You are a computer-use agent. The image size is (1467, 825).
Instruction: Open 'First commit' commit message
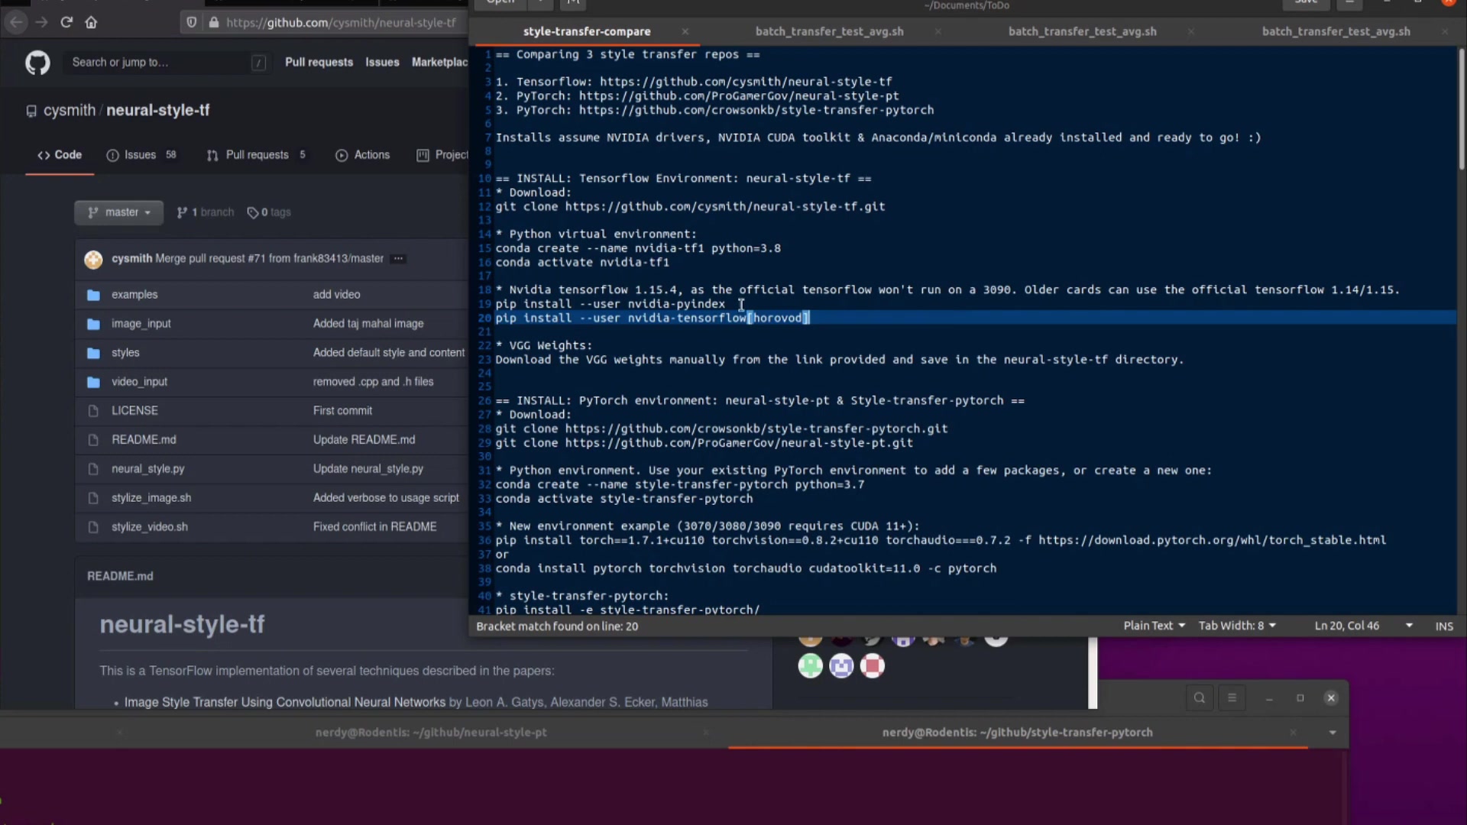pos(342,411)
